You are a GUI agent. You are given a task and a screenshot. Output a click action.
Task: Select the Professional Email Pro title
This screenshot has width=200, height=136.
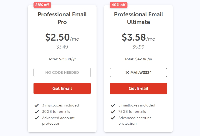click(62, 18)
